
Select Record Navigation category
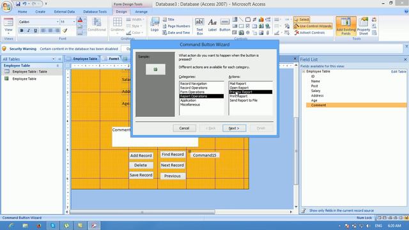(x=193, y=84)
